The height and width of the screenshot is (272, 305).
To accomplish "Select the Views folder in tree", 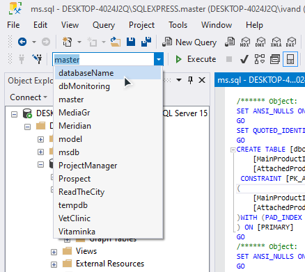I will [x=86, y=251].
